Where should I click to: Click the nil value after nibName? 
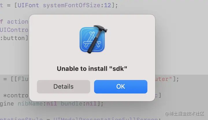click(x=52, y=104)
